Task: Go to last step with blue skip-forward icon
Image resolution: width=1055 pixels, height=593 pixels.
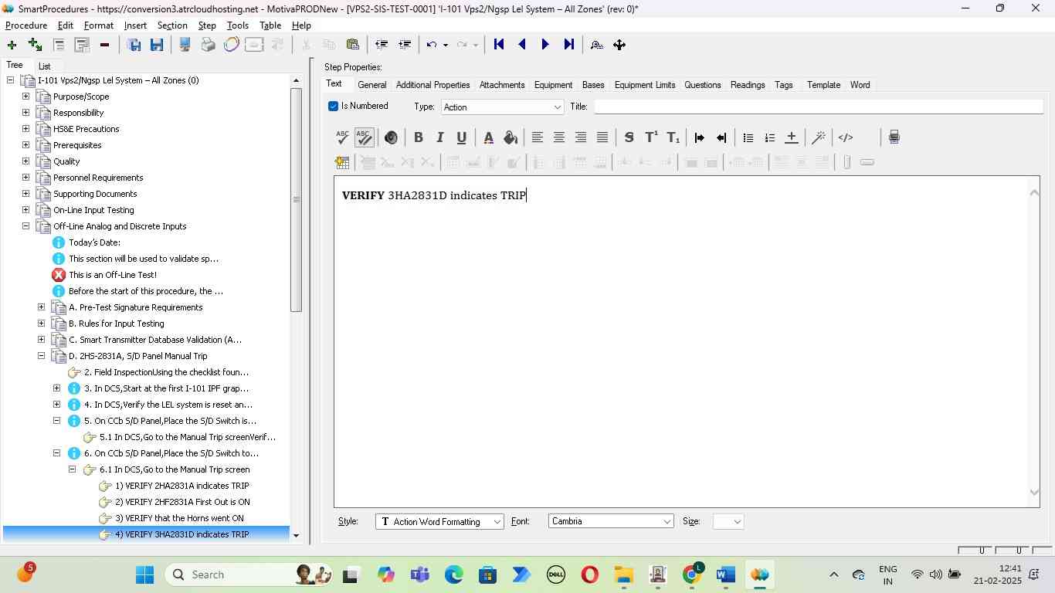Action: pyautogui.click(x=569, y=45)
